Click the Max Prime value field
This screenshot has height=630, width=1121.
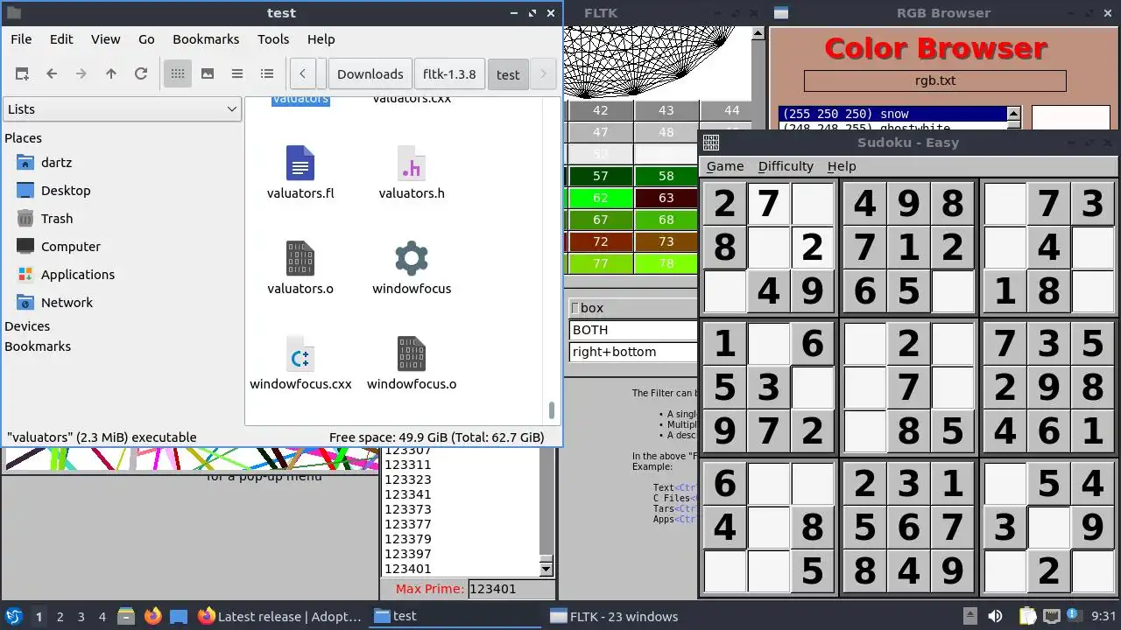pyautogui.click(x=511, y=589)
